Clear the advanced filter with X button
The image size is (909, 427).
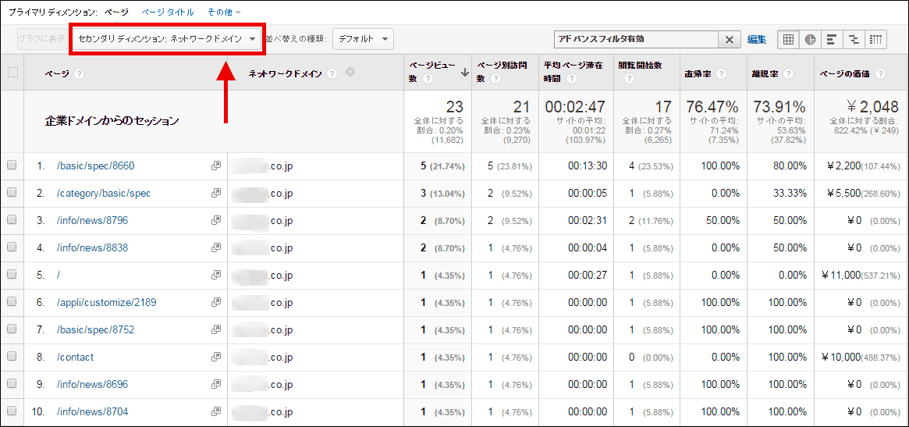tap(730, 39)
